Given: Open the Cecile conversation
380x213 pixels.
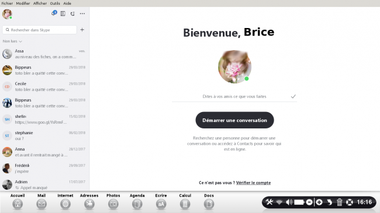Looking at the screenshot, I should pos(44,86).
